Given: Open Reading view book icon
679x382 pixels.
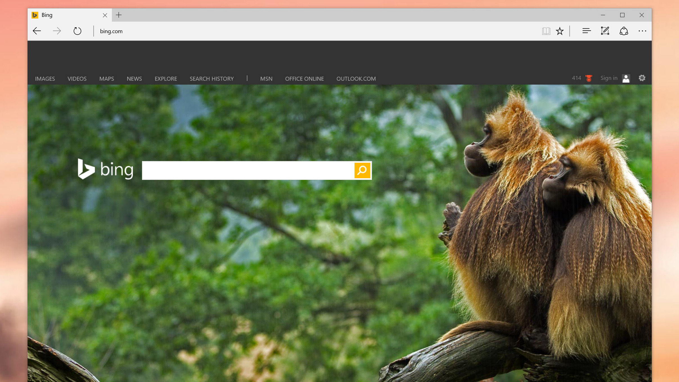Looking at the screenshot, I should pyautogui.click(x=546, y=31).
